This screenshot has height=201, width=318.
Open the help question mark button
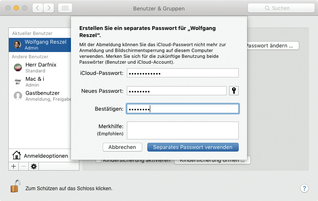pos(304,188)
